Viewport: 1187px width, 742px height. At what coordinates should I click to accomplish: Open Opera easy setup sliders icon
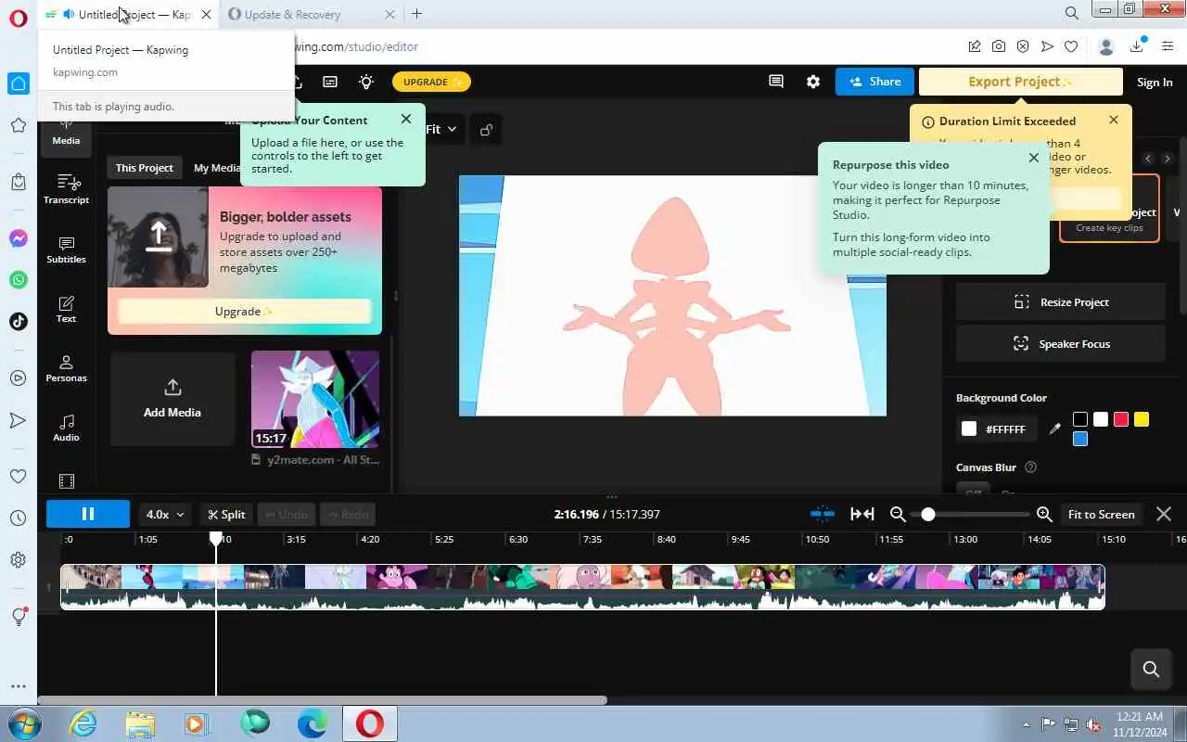point(1168,46)
